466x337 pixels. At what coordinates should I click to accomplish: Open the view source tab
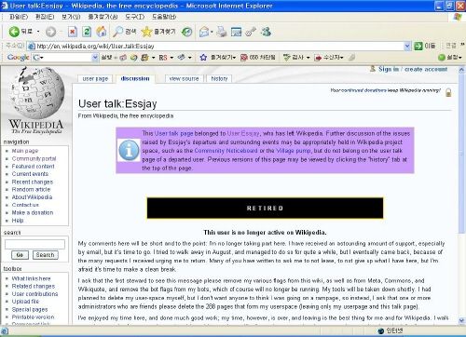point(184,79)
